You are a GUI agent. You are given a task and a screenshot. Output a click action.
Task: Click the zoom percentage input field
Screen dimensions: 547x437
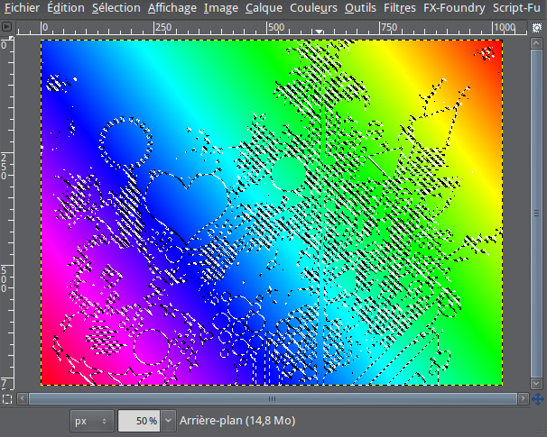click(x=140, y=421)
